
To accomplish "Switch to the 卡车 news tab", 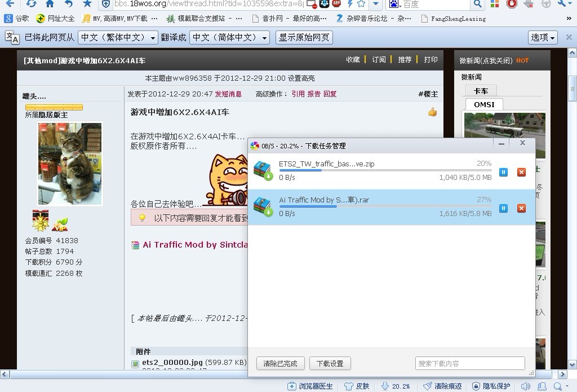I will tap(481, 91).
